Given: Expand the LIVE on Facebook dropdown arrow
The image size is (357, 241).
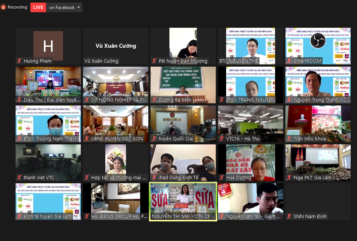Looking at the screenshot, I should pyautogui.click(x=79, y=7).
